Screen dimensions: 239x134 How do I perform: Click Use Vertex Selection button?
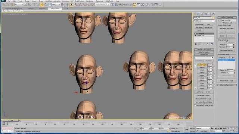click(x=227, y=50)
